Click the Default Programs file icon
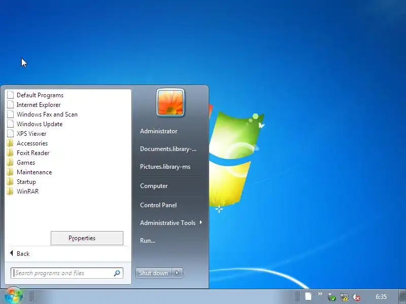 click(10, 95)
